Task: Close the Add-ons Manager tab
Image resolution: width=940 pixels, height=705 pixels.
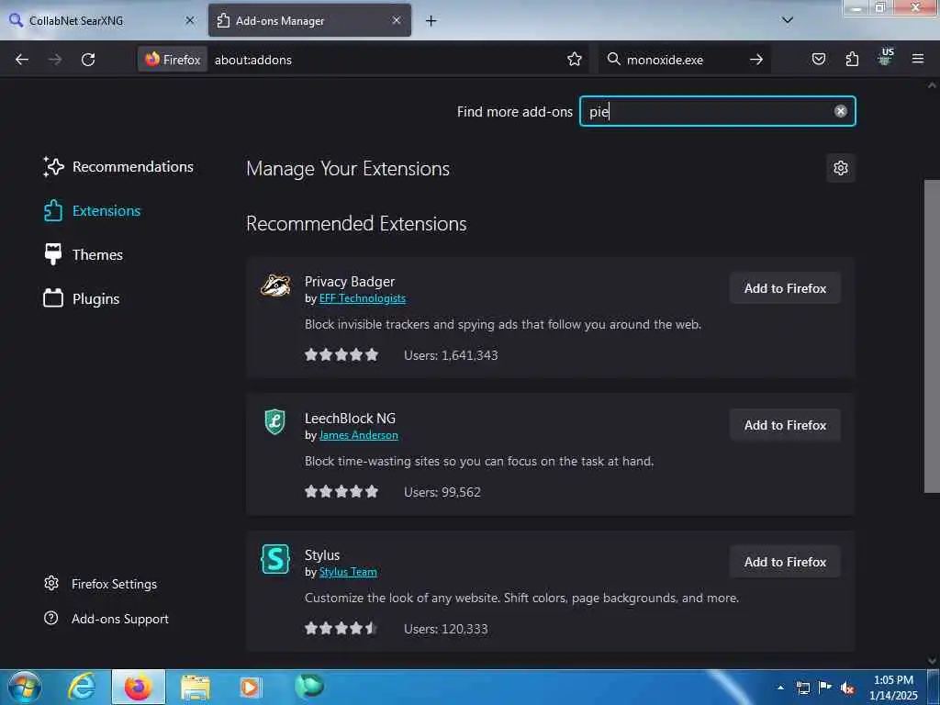Action: (x=397, y=20)
